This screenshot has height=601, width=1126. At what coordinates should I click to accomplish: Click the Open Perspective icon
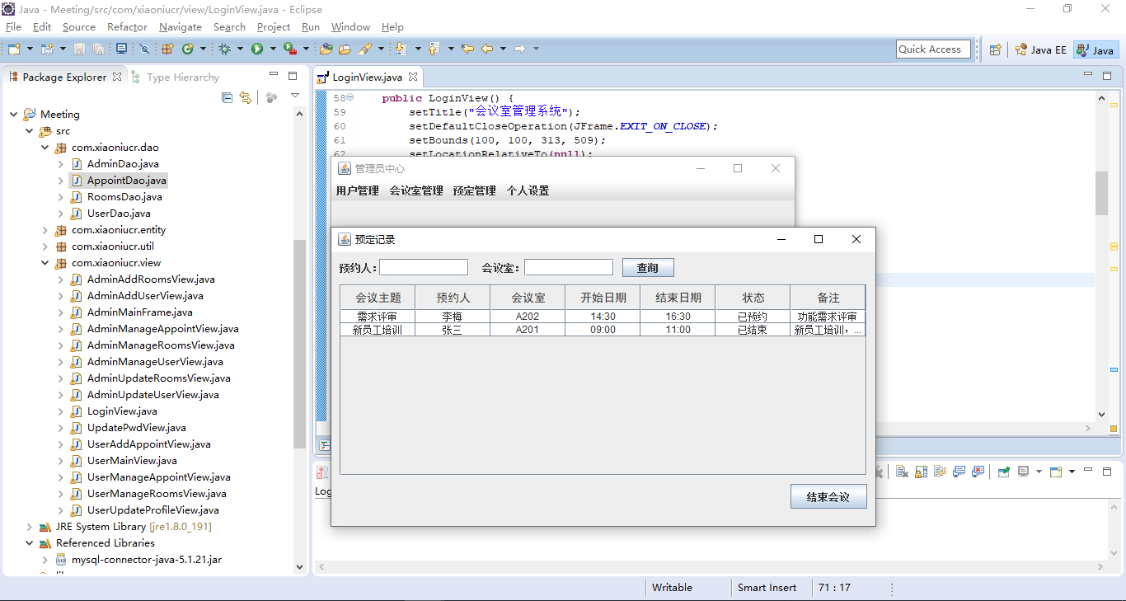tap(996, 49)
